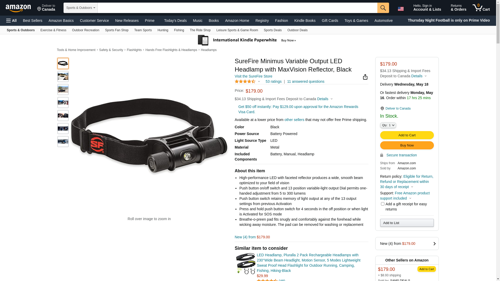Visit the SureFire Store link
Screen dimensions: 500x281
point(253,76)
